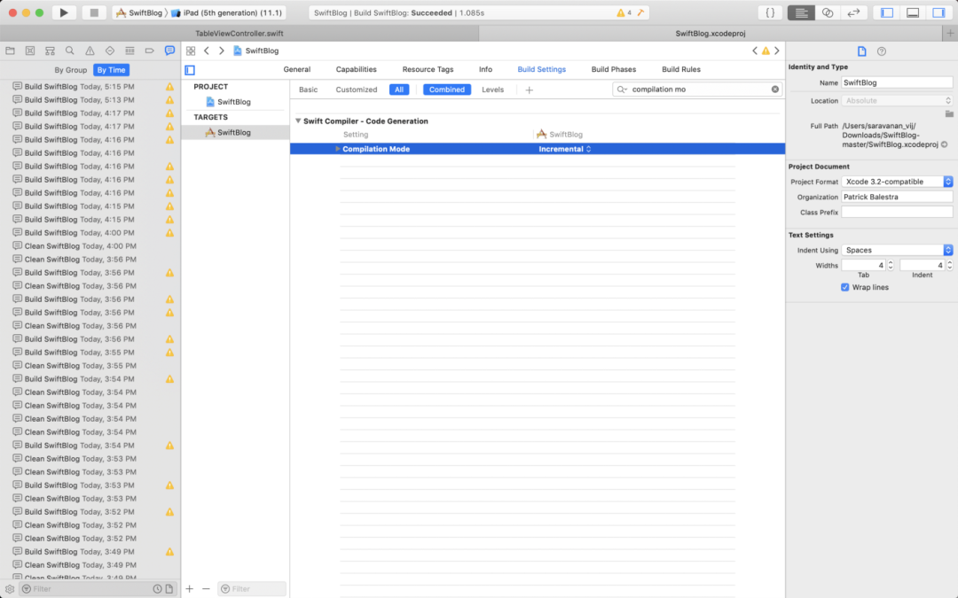958x598 pixels.
Task: Switch to the Version editor
Action: [853, 12]
